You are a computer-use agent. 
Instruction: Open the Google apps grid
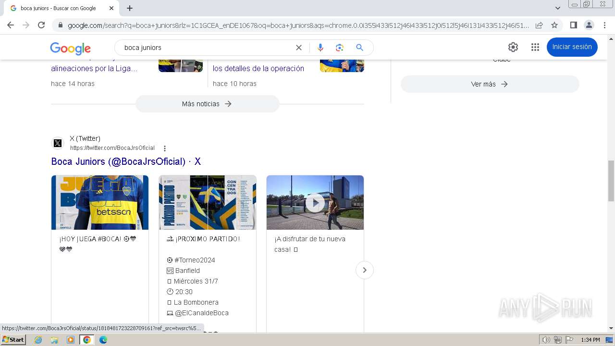(x=535, y=47)
